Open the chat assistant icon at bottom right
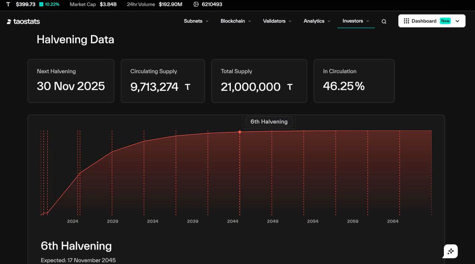Image resolution: width=475 pixels, height=264 pixels. (450, 251)
